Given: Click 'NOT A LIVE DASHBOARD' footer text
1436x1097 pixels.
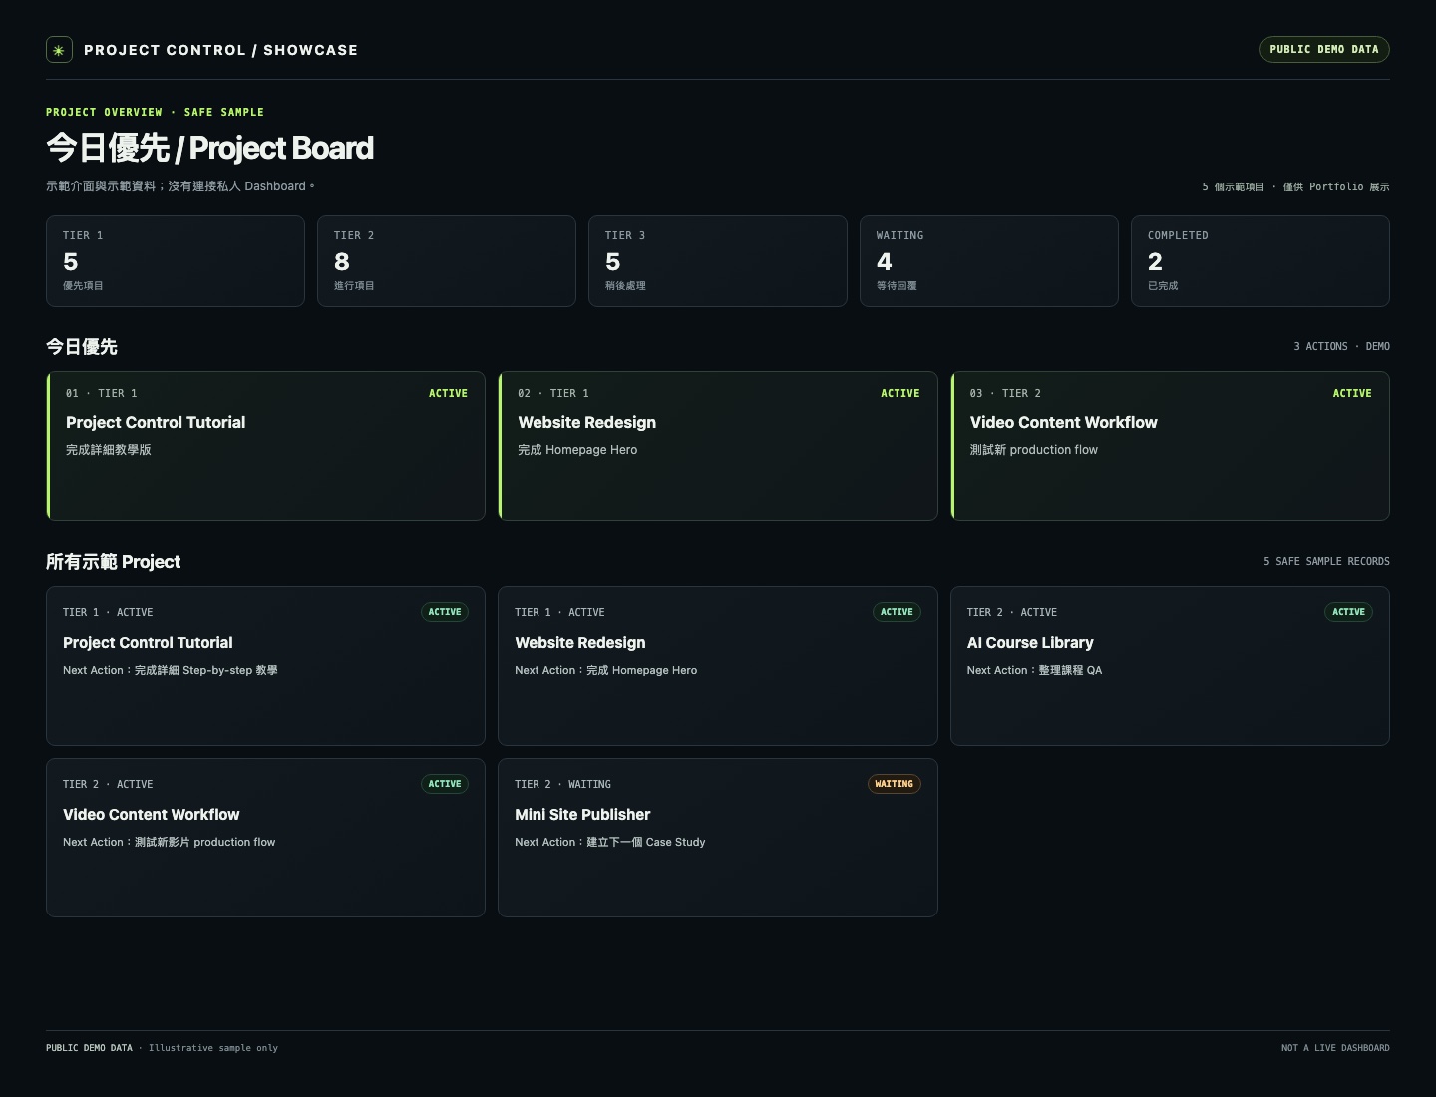Looking at the screenshot, I should pyautogui.click(x=1335, y=1048).
